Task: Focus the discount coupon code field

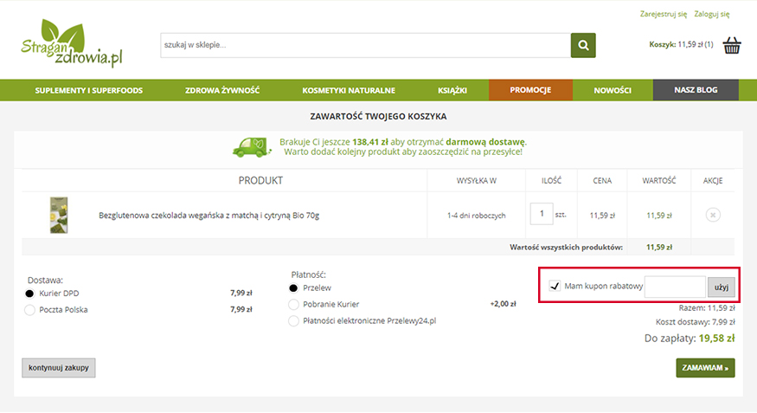Action: click(675, 287)
